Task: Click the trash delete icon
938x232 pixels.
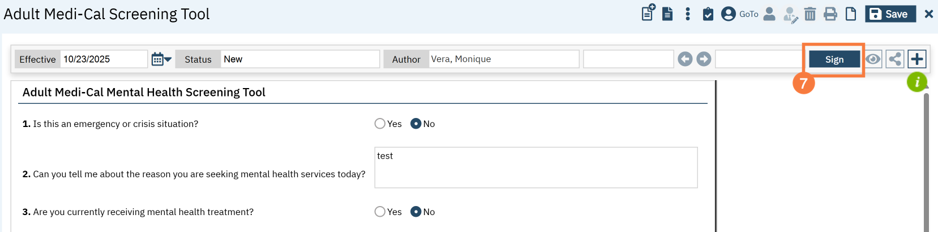Action: click(x=810, y=14)
